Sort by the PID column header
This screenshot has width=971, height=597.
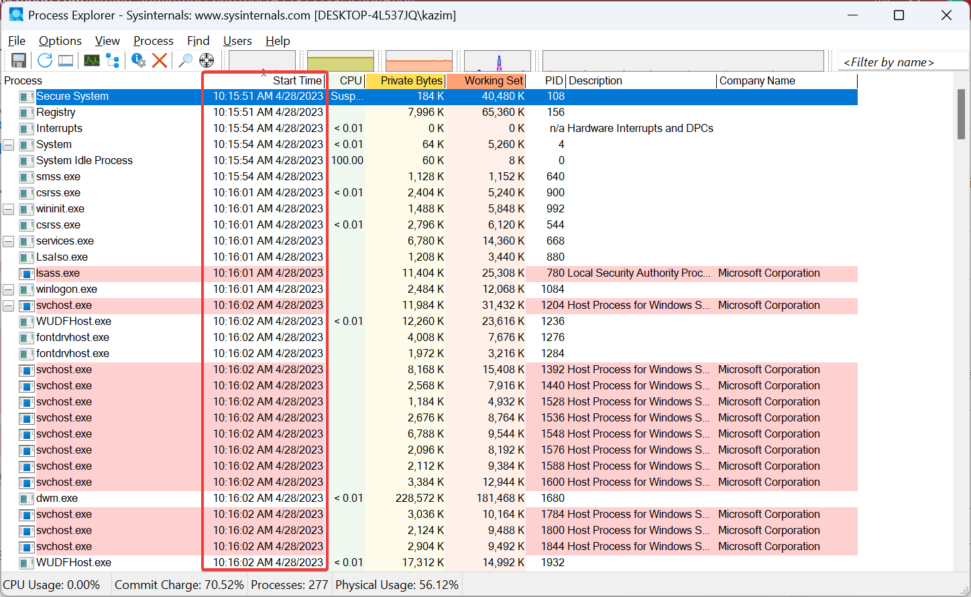(x=546, y=80)
